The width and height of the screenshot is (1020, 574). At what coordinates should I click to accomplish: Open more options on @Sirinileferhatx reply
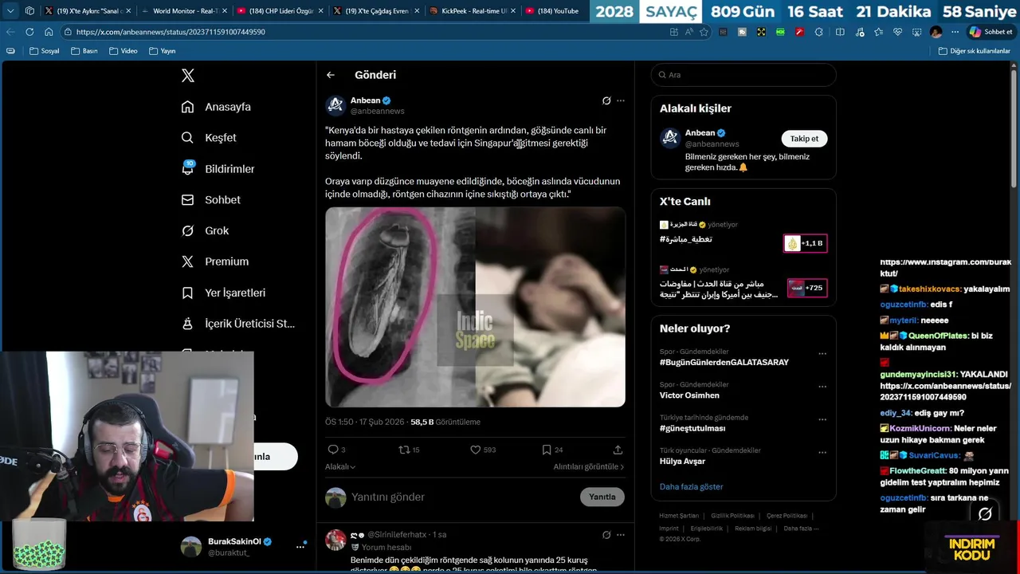pos(621,535)
